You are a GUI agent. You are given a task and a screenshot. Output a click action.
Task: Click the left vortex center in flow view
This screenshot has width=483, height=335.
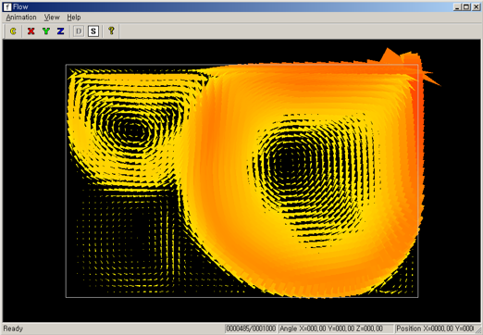point(133,130)
